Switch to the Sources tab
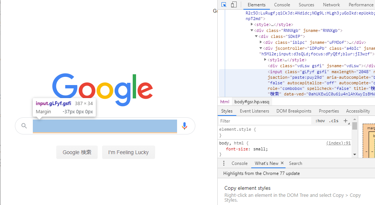The image size is (375, 205). pyautogui.click(x=306, y=5)
